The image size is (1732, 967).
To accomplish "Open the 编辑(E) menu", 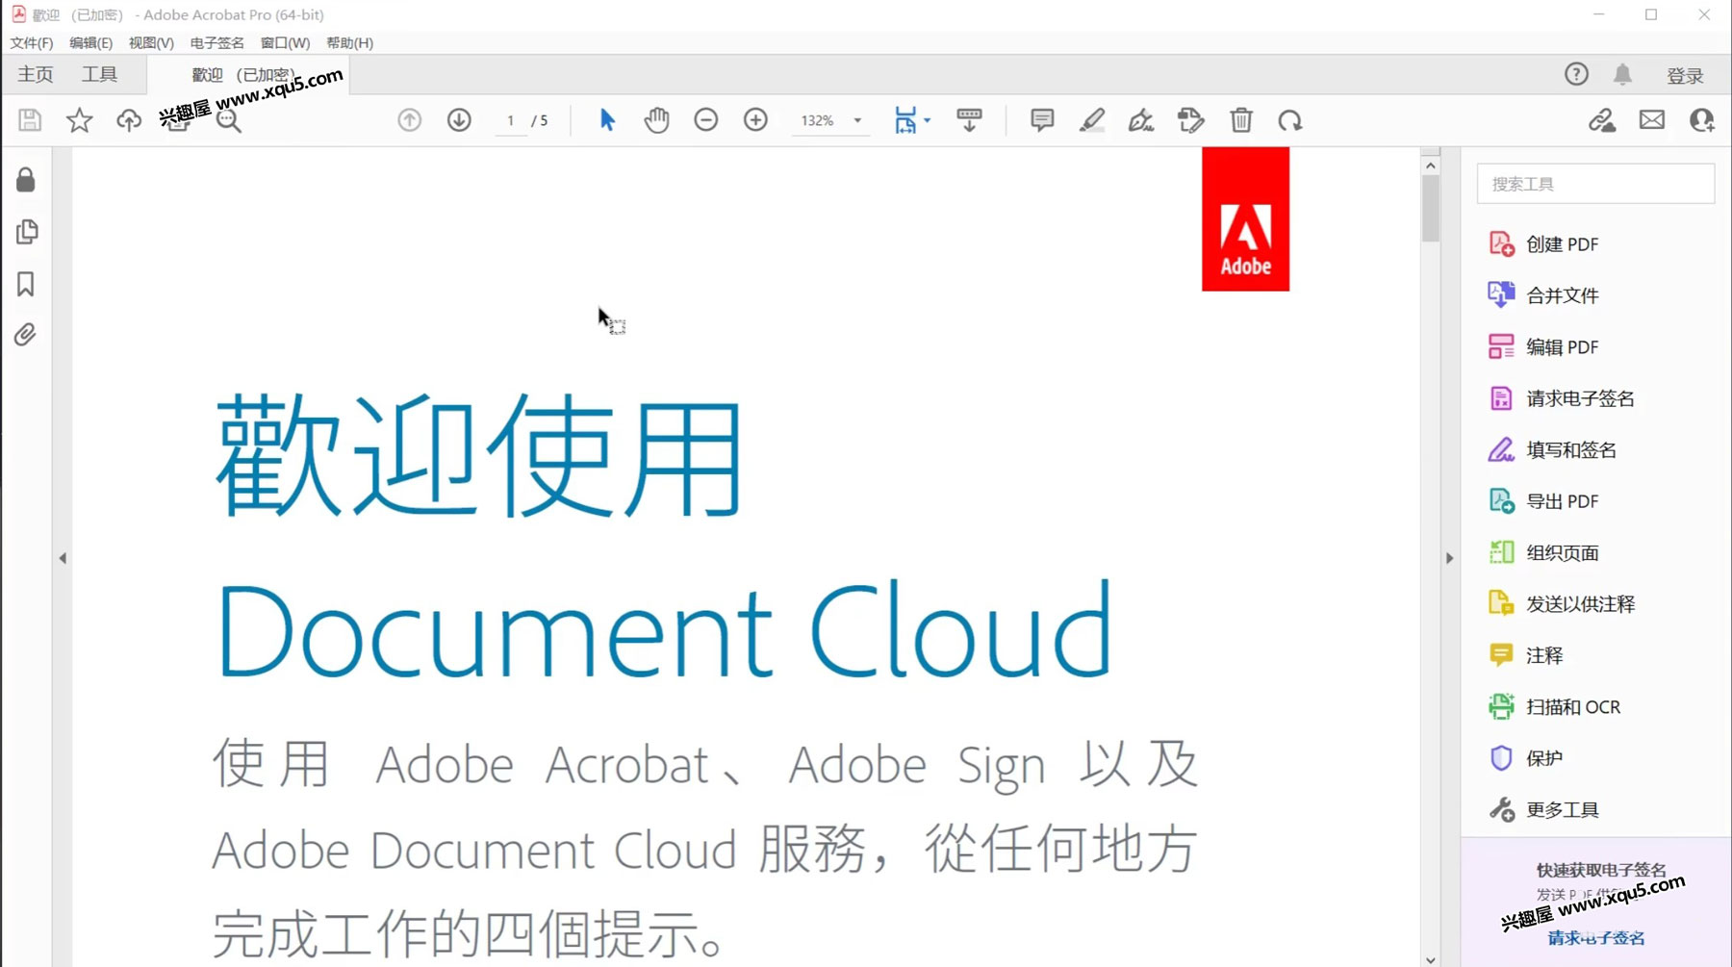I will (x=90, y=43).
